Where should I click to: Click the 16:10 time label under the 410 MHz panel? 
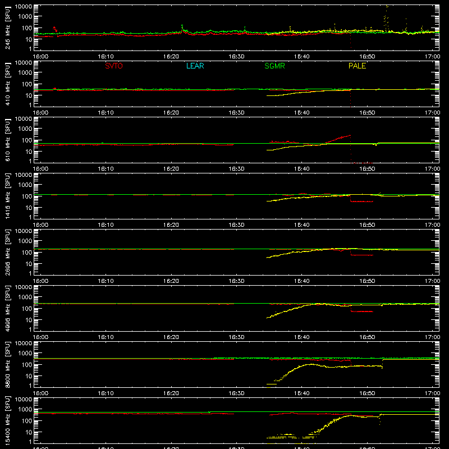coord(106,113)
